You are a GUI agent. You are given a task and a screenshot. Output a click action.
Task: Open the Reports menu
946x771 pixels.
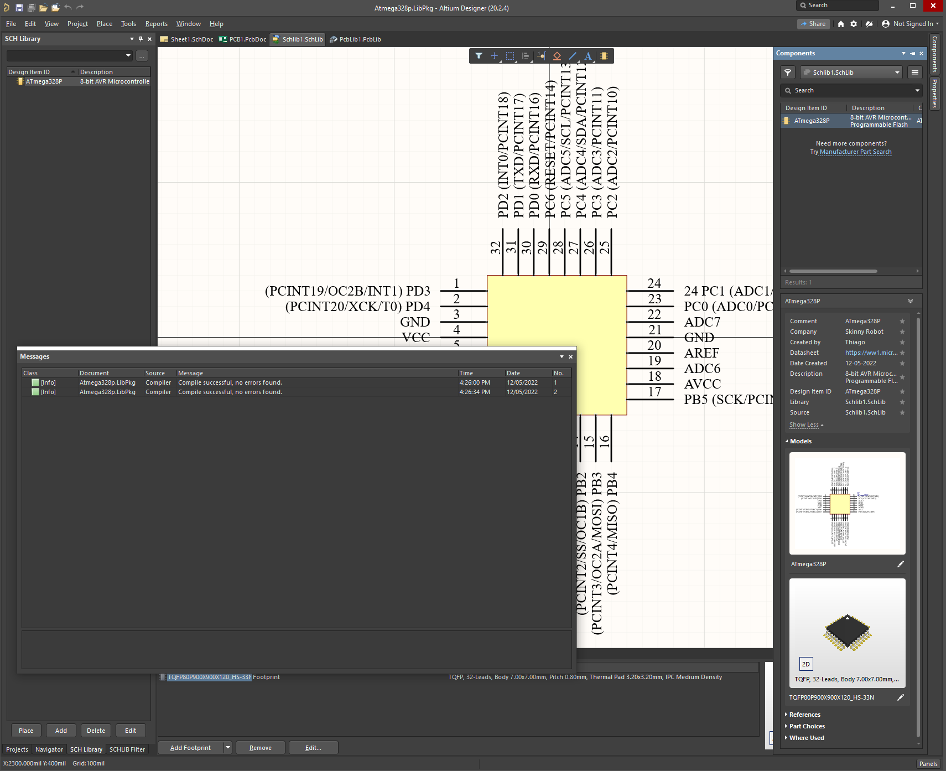[x=156, y=24]
